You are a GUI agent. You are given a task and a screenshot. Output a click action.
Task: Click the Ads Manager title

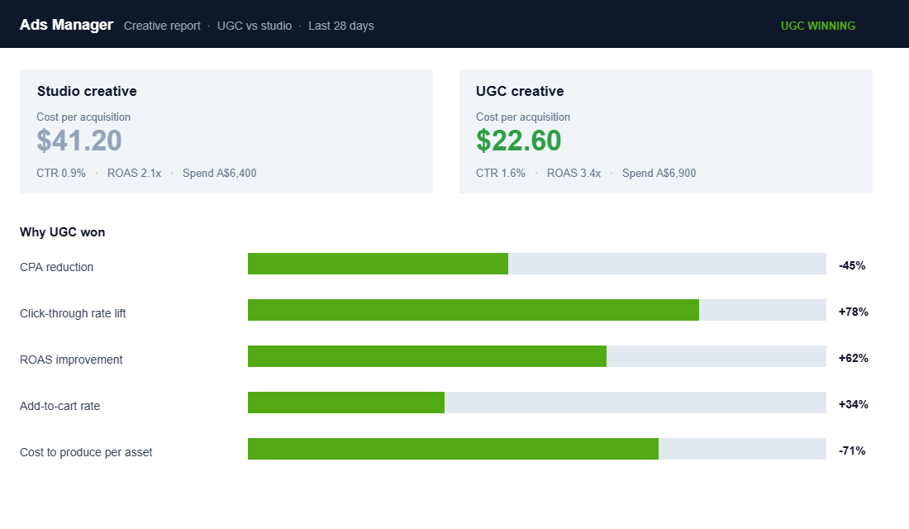click(66, 25)
